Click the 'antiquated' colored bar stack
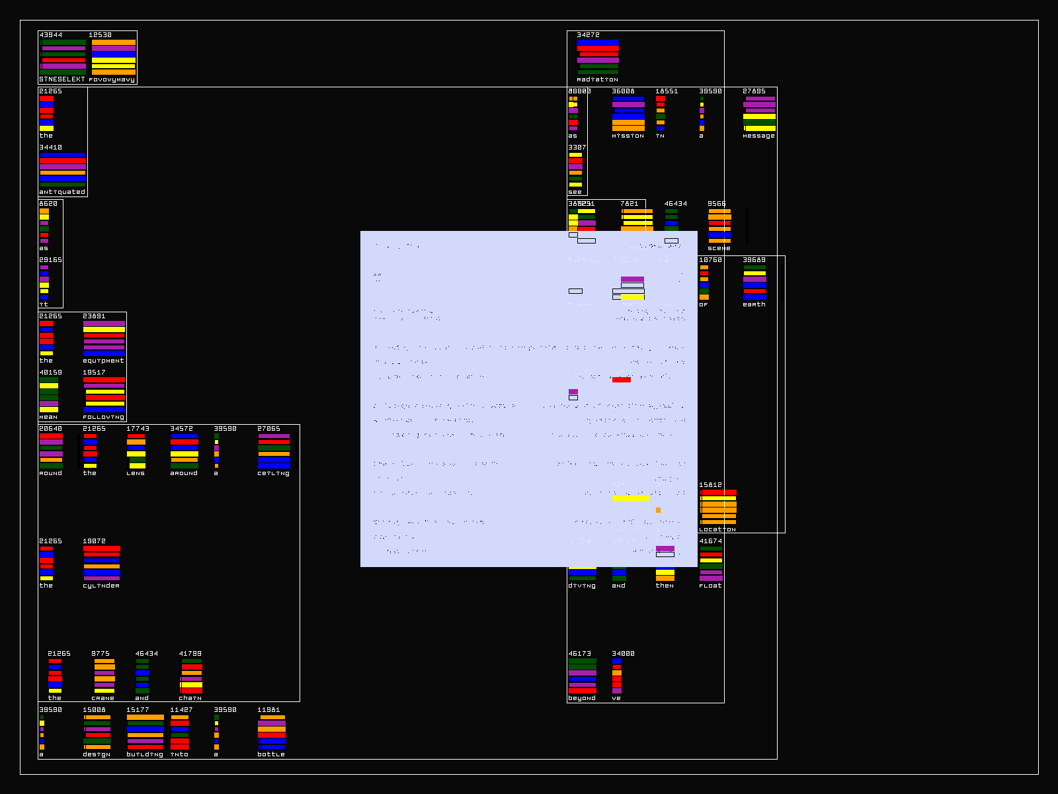The width and height of the screenshot is (1058, 794). [62, 169]
